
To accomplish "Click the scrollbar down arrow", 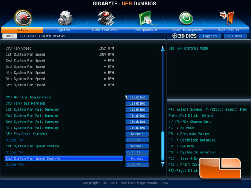I will tap(162, 164).
